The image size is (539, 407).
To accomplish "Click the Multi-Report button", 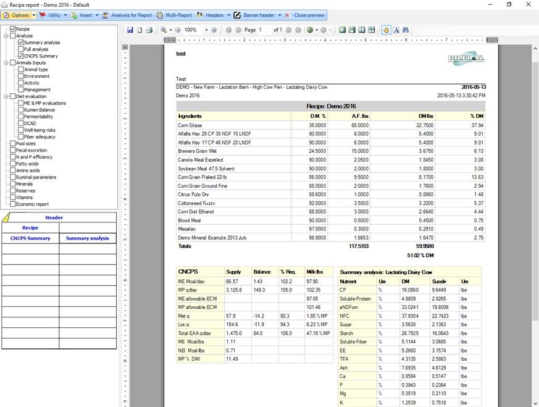I will [174, 15].
